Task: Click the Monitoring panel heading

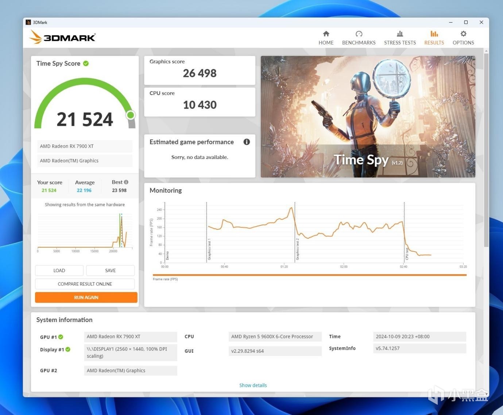Action: pyautogui.click(x=166, y=190)
